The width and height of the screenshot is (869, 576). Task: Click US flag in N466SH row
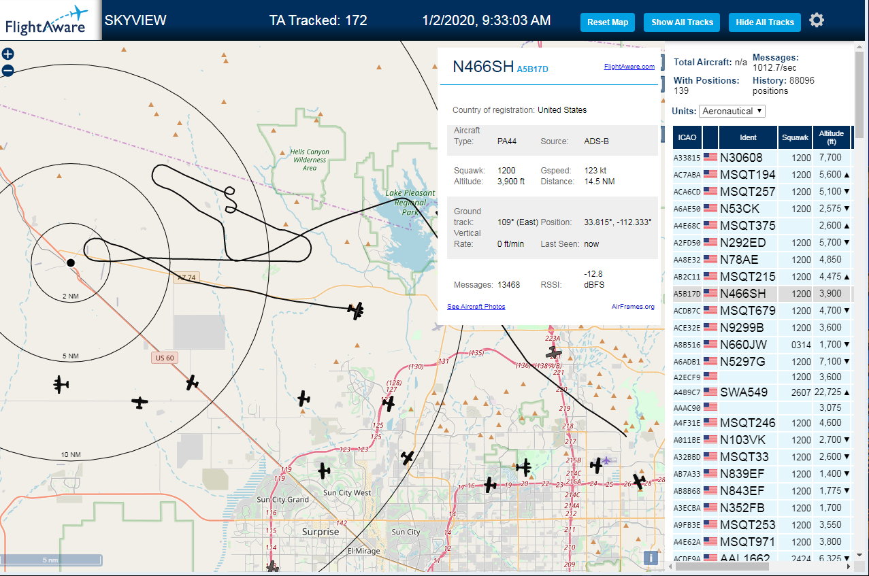710,294
